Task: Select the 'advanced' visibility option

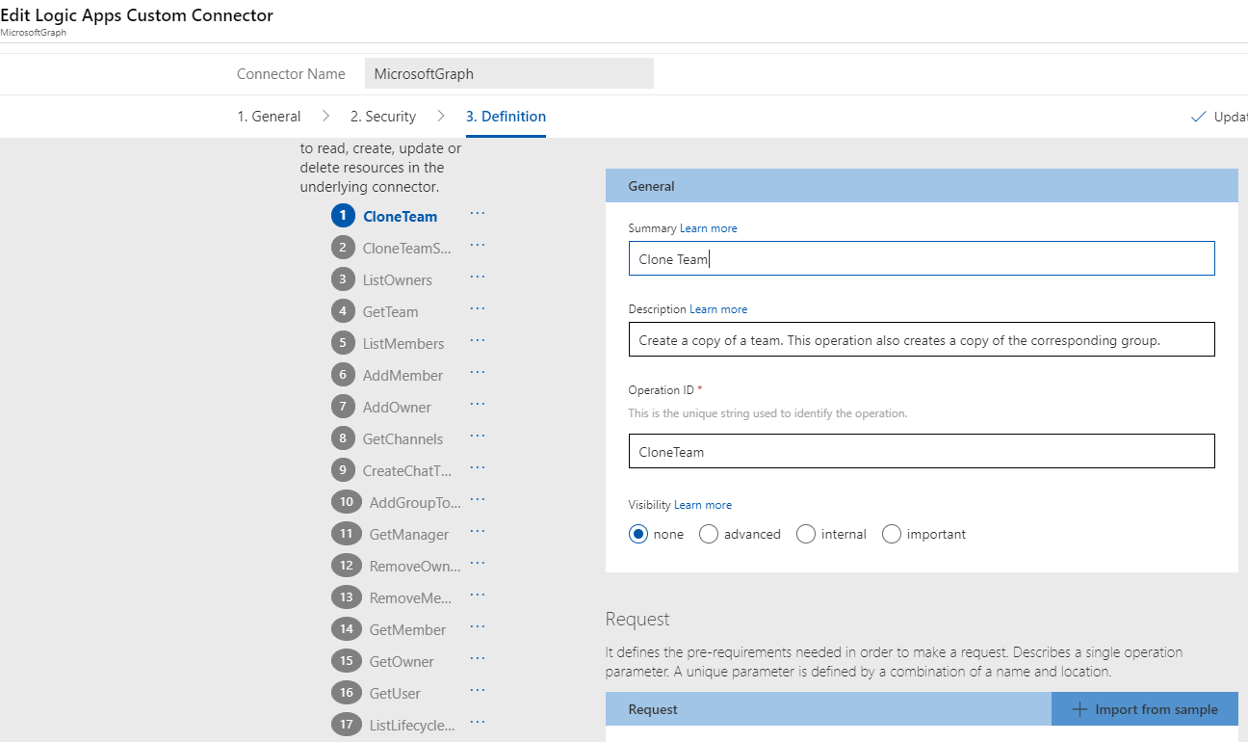Action: coord(709,534)
